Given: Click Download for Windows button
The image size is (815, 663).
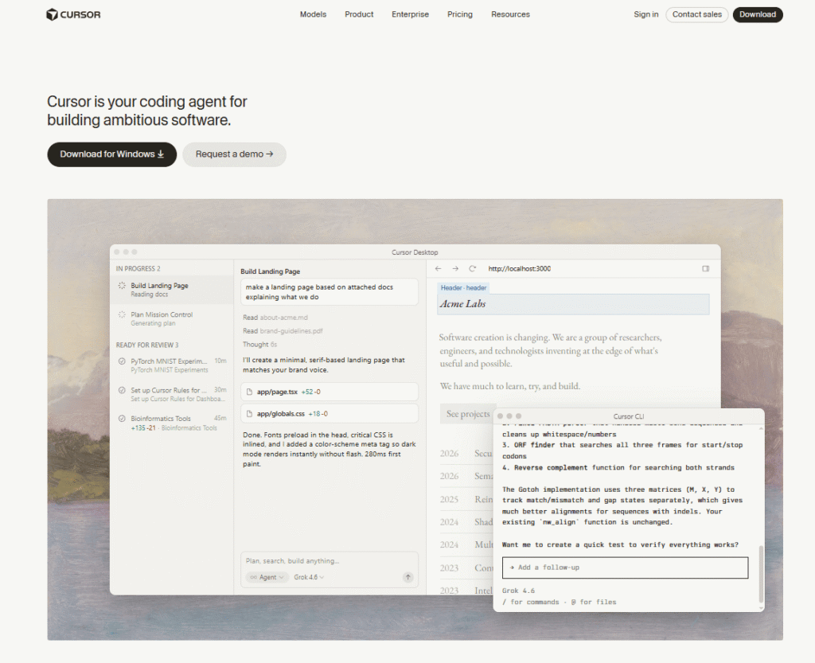Looking at the screenshot, I should 111,154.
